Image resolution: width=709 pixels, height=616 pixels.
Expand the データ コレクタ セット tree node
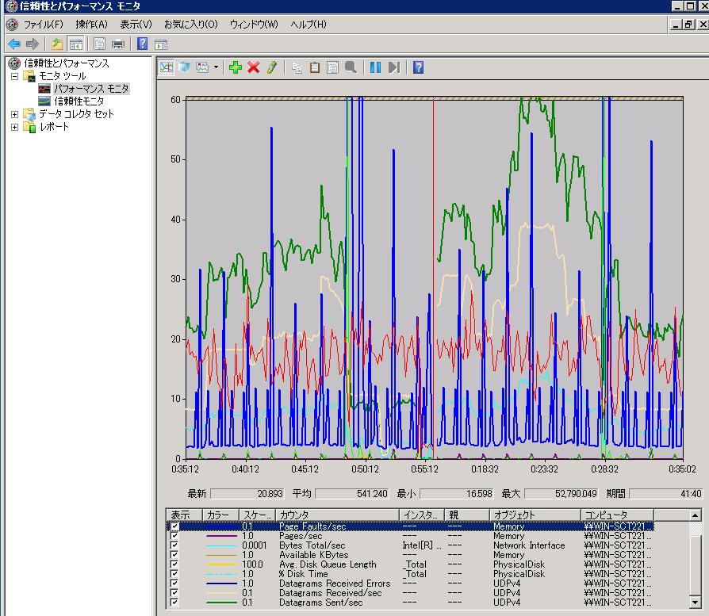point(14,114)
